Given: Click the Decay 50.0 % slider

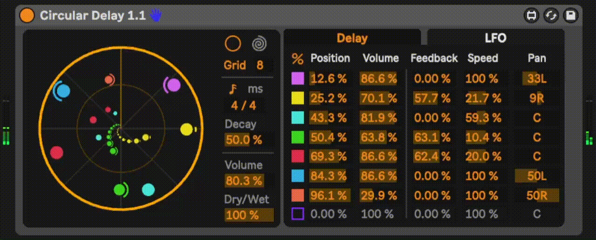Looking at the screenshot, I should (x=244, y=140).
